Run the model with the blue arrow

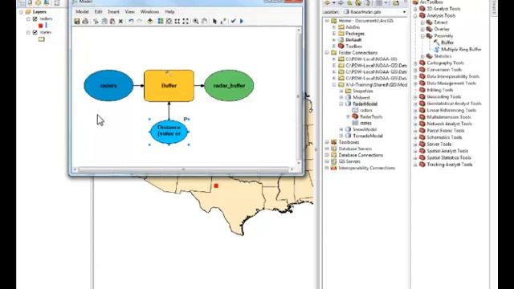point(242,22)
